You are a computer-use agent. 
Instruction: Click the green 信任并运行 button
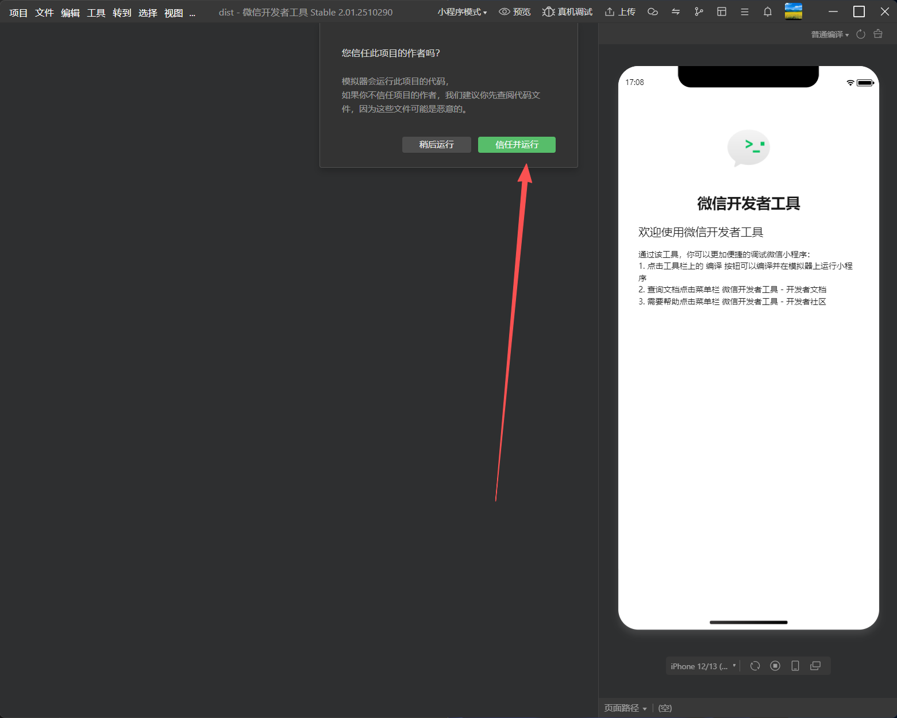(517, 145)
